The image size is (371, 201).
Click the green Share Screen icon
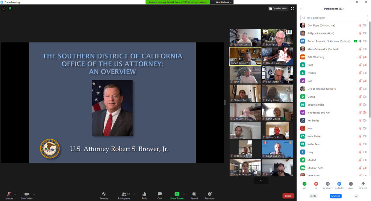click(177, 194)
